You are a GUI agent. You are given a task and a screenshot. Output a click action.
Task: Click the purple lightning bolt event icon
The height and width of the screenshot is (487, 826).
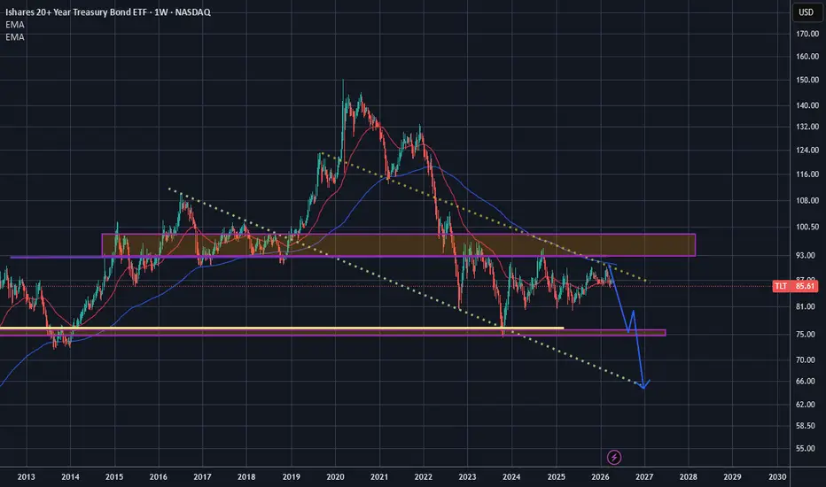pyautogui.click(x=613, y=457)
